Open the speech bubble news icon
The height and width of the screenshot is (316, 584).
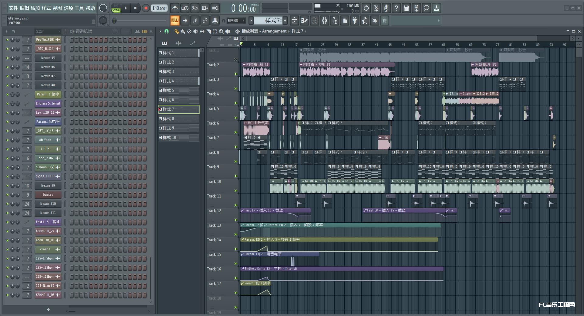(x=426, y=8)
